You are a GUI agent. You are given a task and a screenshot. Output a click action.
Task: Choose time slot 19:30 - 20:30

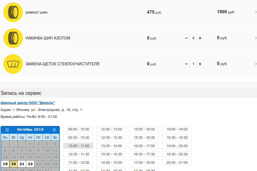(x=177, y=154)
